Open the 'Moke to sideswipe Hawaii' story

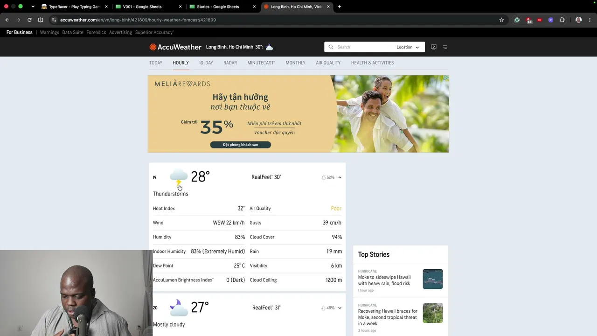(384, 280)
